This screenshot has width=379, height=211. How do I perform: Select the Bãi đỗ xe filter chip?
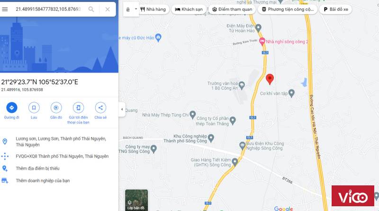coord(335,9)
